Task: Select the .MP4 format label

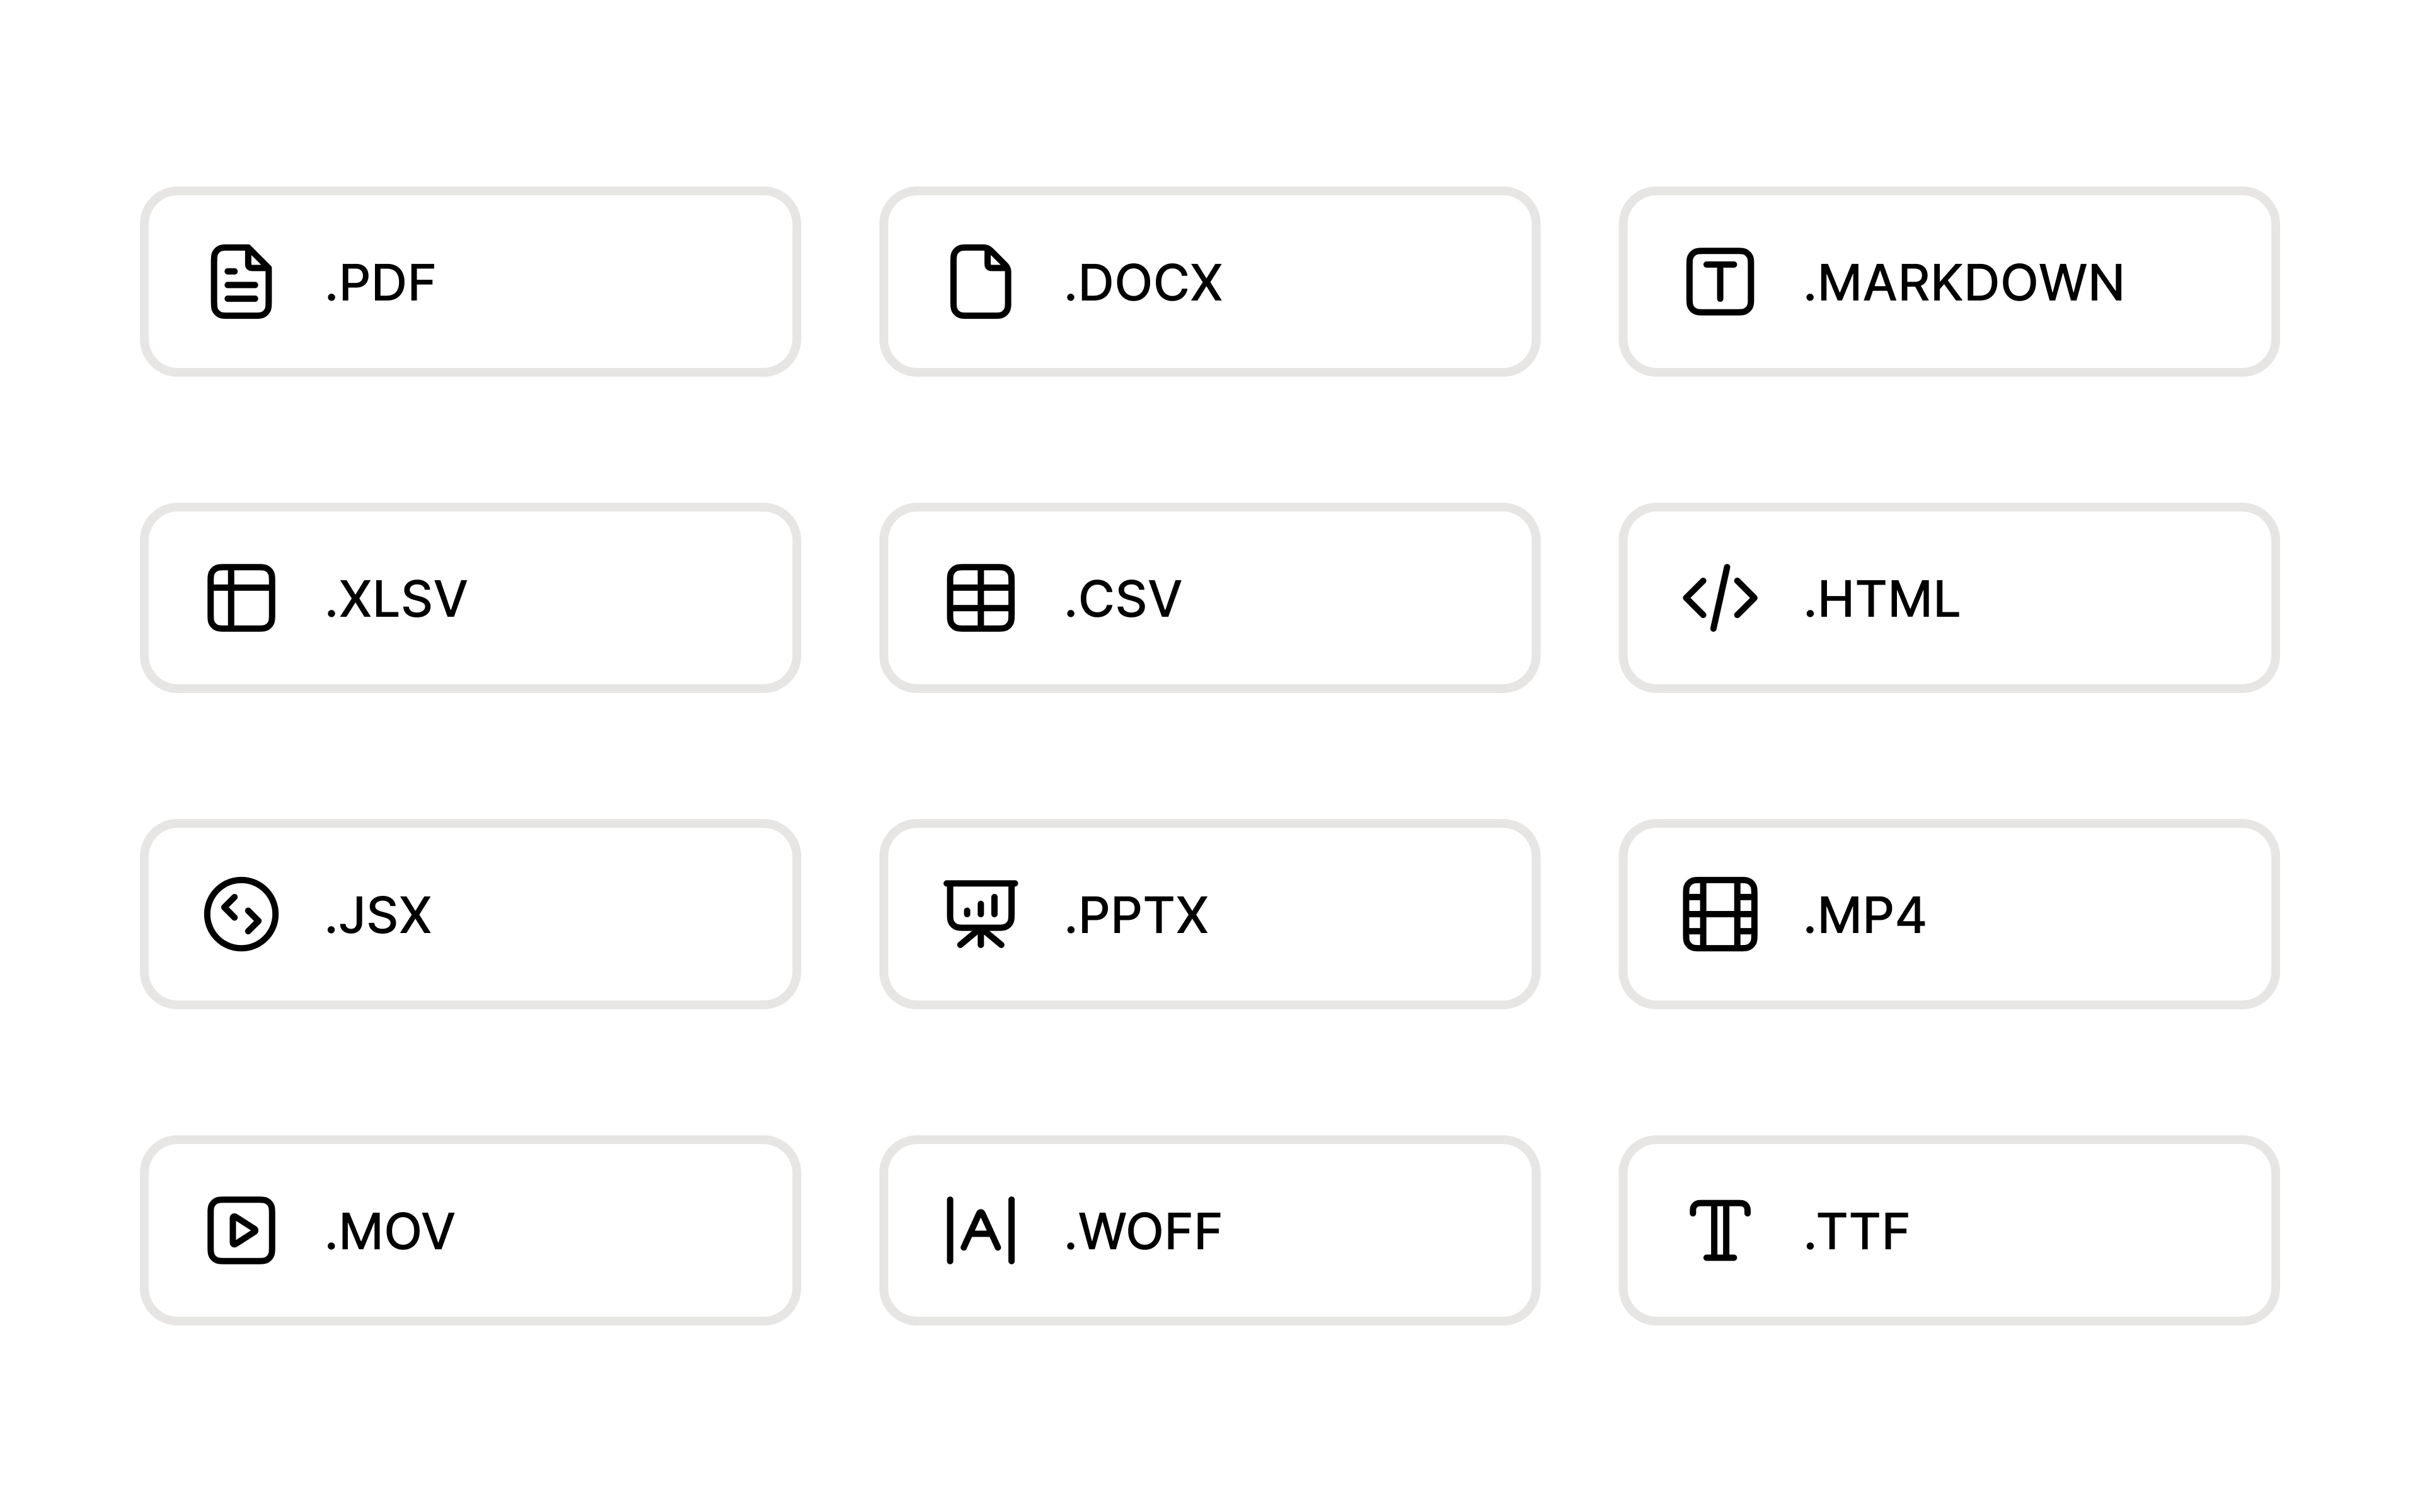Action: (1865, 915)
